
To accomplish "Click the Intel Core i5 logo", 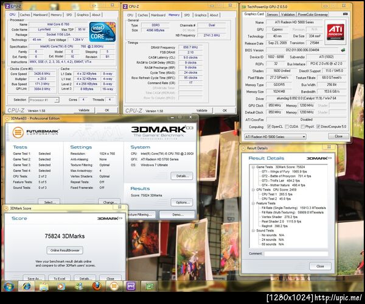I will coord(102,32).
